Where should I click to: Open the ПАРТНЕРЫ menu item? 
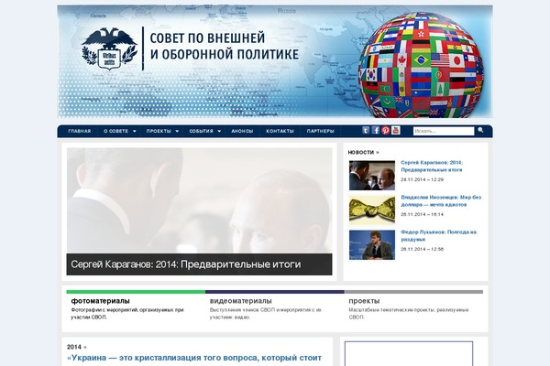click(x=321, y=131)
